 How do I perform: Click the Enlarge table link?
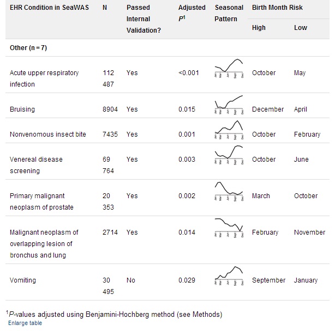point(25,323)
